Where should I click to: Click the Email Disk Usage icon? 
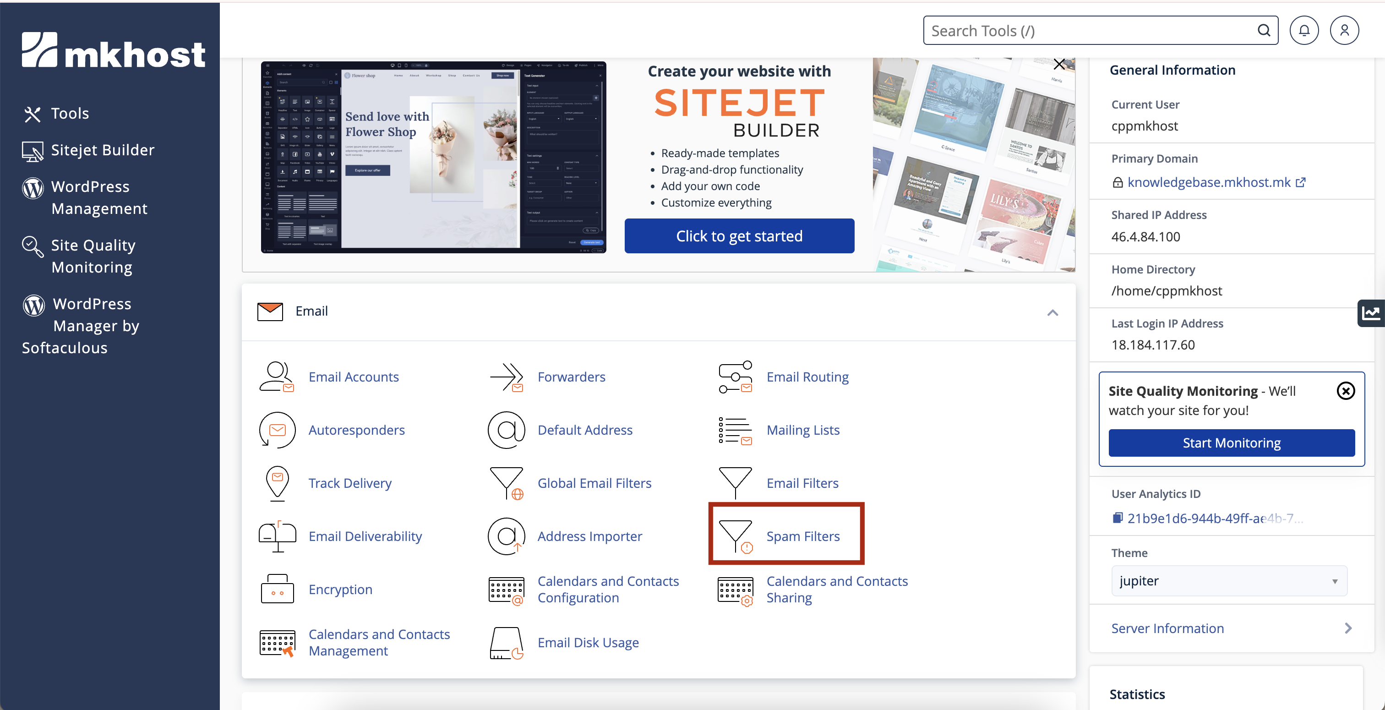coord(507,642)
